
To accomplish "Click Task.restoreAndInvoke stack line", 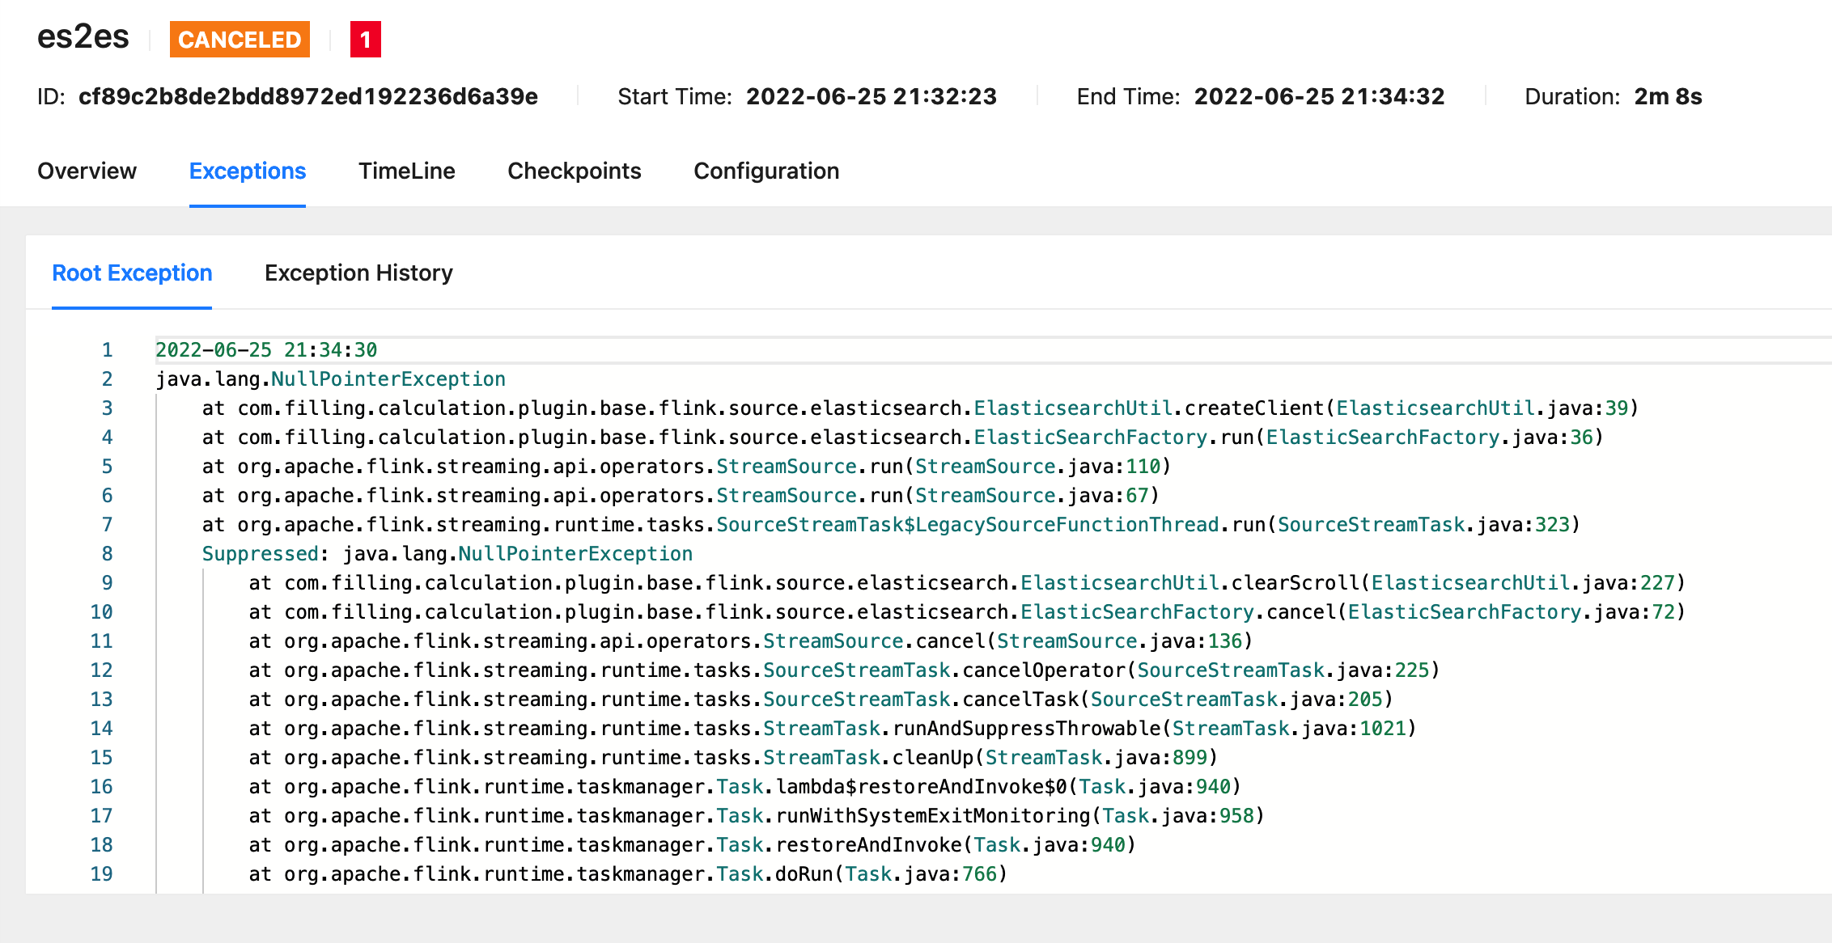I will [693, 845].
